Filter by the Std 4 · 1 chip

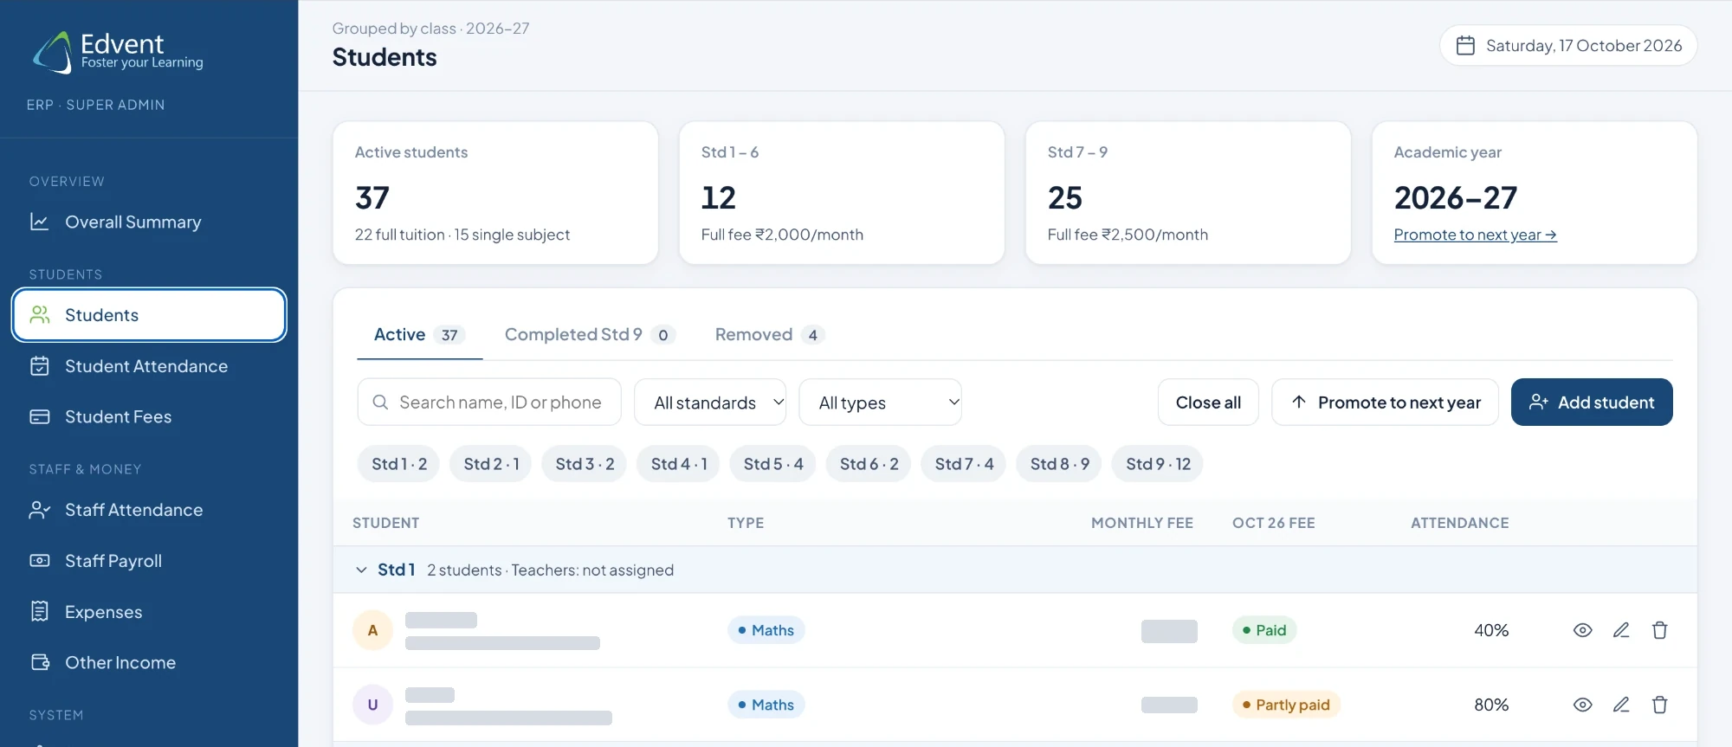point(679,464)
